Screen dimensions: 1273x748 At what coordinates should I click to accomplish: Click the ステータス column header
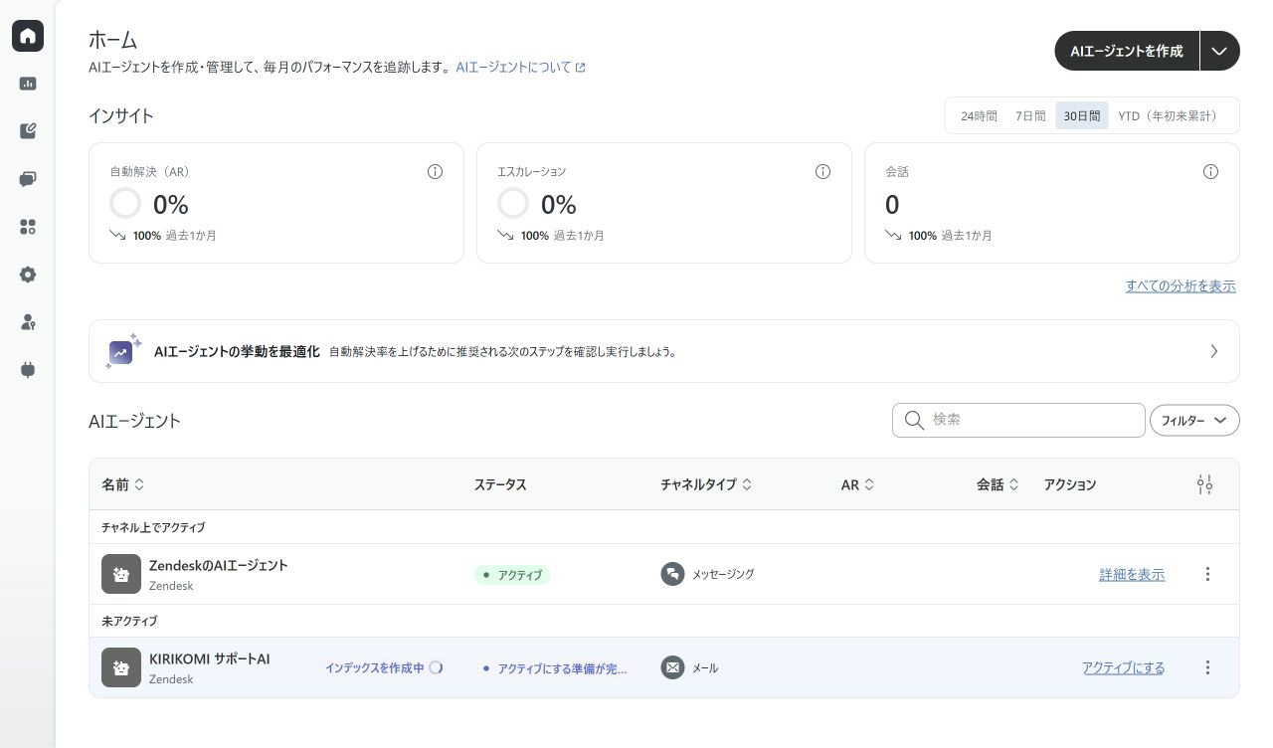(x=499, y=484)
